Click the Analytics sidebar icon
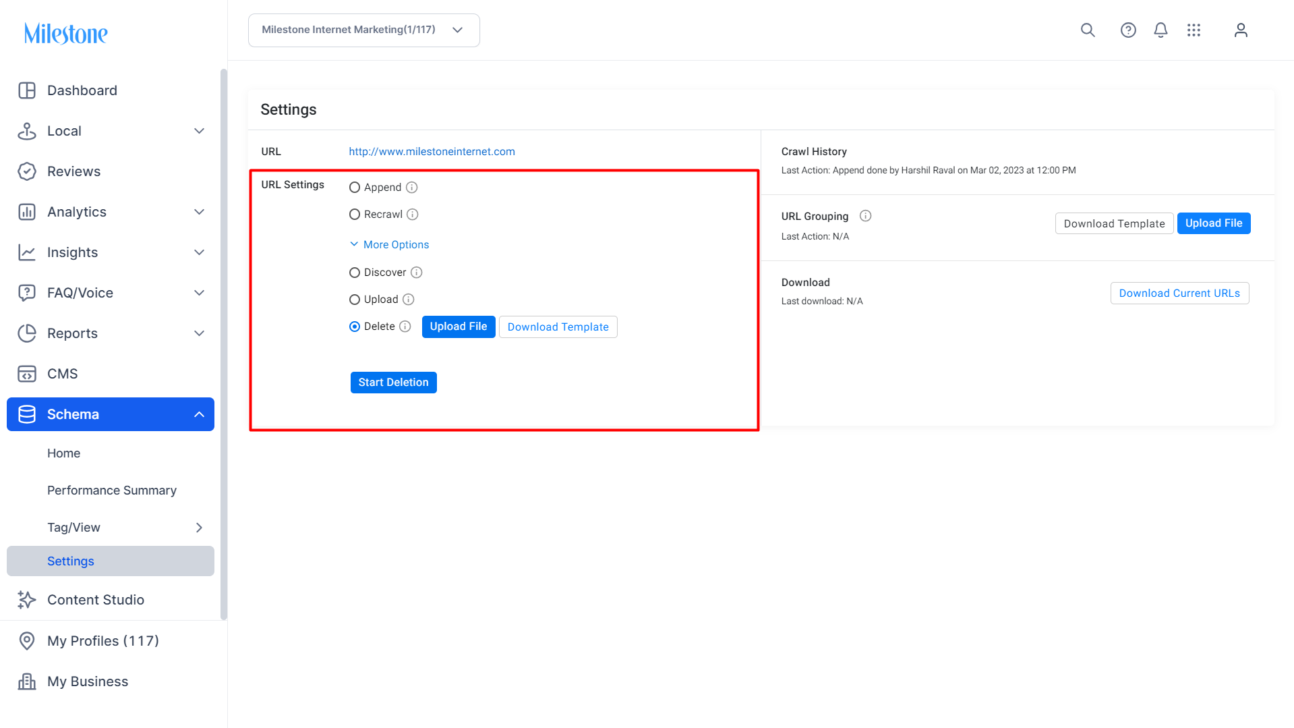The image size is (1294, 728). (x=27, y=212)
